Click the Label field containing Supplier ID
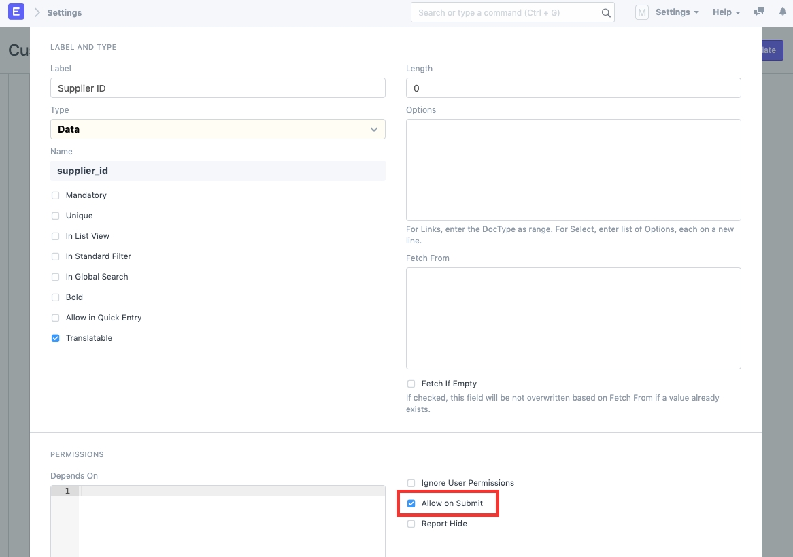Image resolution: width=793 pixels, height=557 pixels. pos(218,88)
